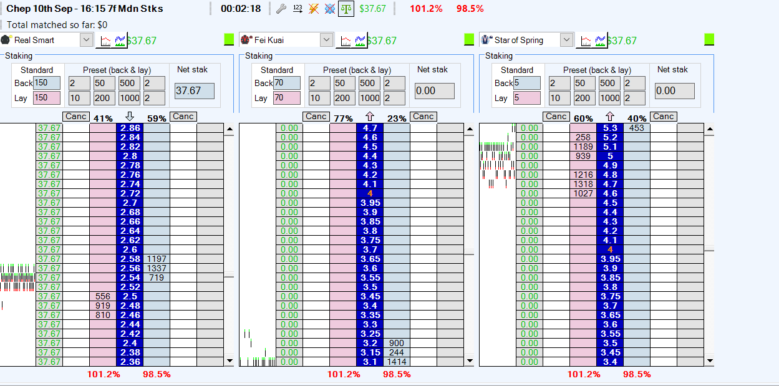Click down arrow on Real Smart ladder scrollbar
This screenshot has width=779, height=386.
[x=229, y=360]
